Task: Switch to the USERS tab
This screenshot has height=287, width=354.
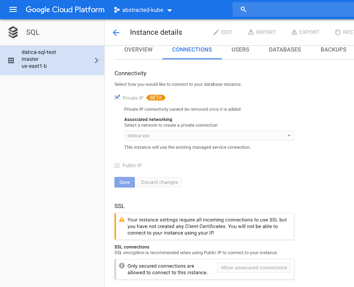Action: pyautogui.click(x=240, y=50)
